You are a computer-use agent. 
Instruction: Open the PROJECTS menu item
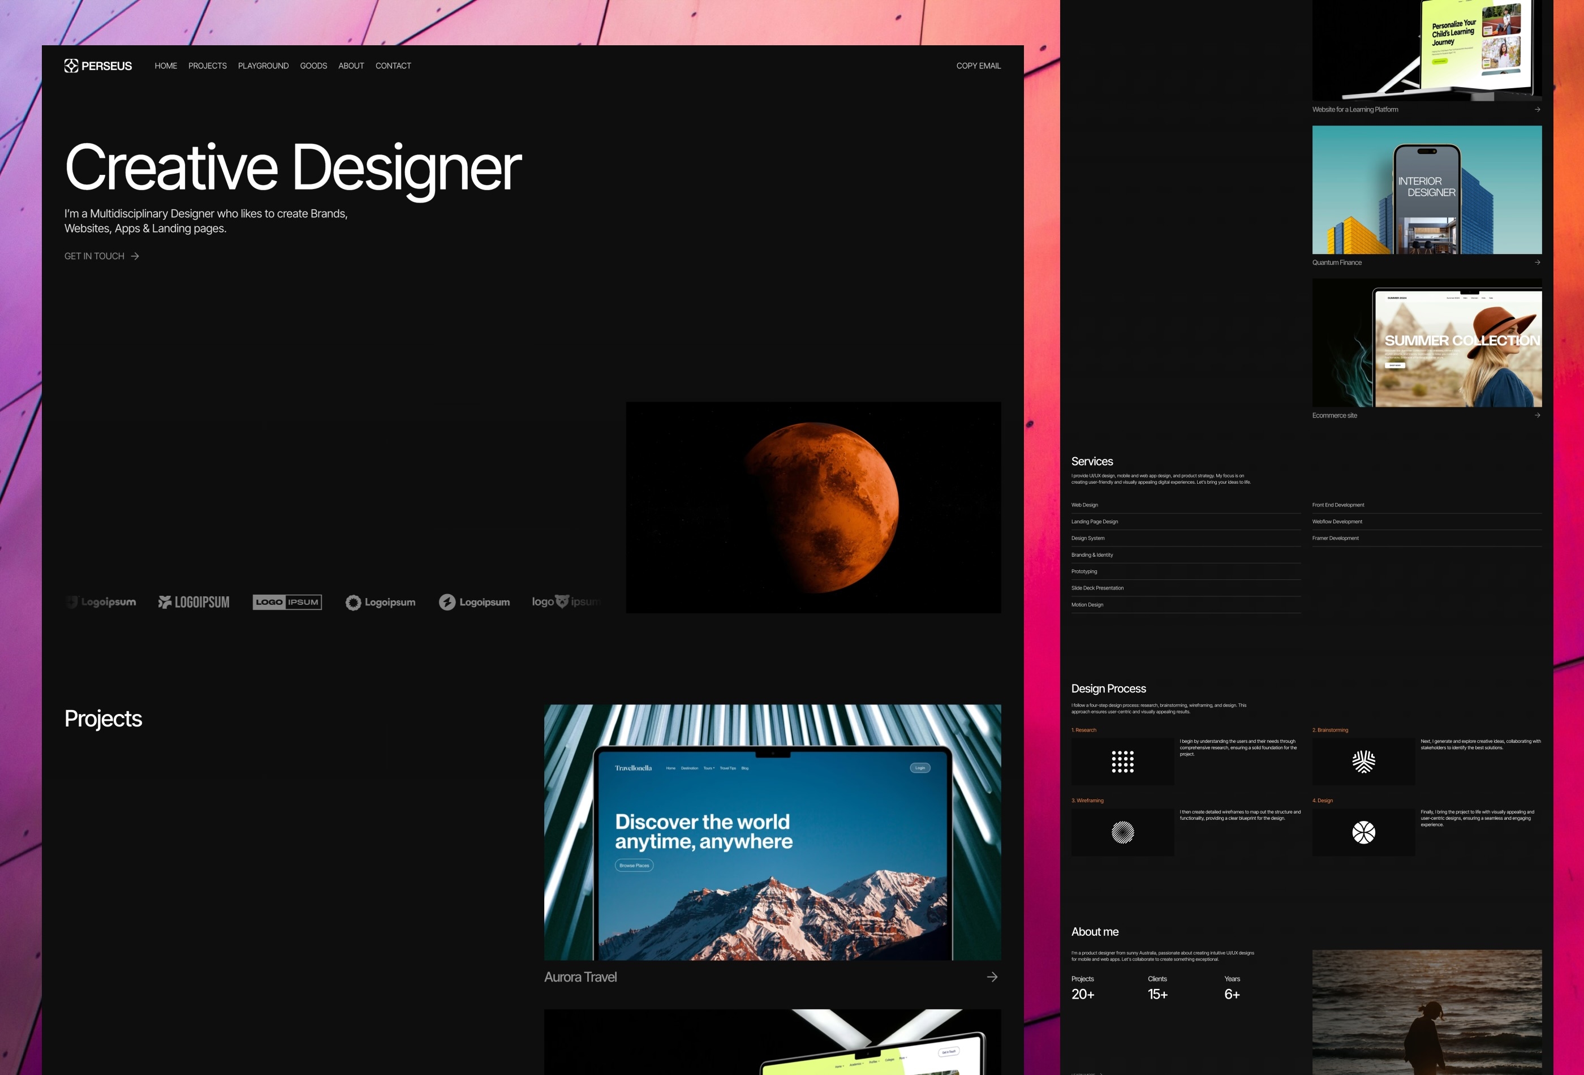[x=207, y=66]
